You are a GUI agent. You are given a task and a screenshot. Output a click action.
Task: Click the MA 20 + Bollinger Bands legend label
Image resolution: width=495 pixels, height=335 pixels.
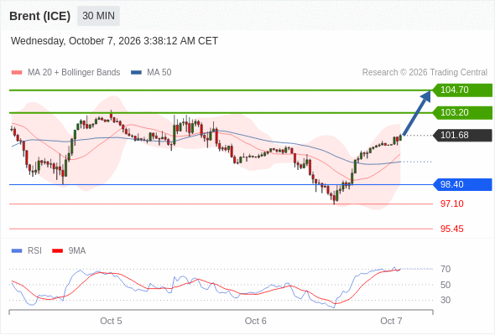pos(74,73)
